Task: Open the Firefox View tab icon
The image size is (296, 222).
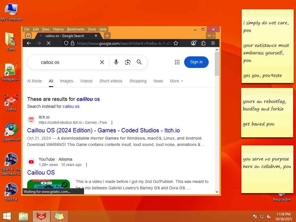Action: 28,36
